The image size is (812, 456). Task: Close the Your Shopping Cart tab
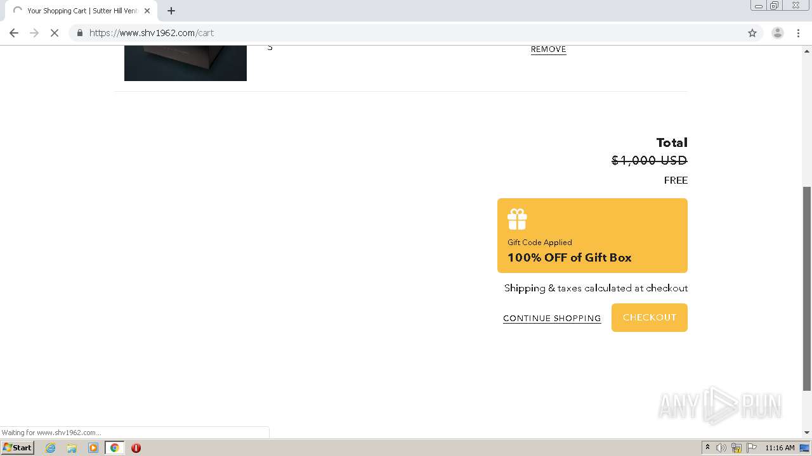[147, 11]
